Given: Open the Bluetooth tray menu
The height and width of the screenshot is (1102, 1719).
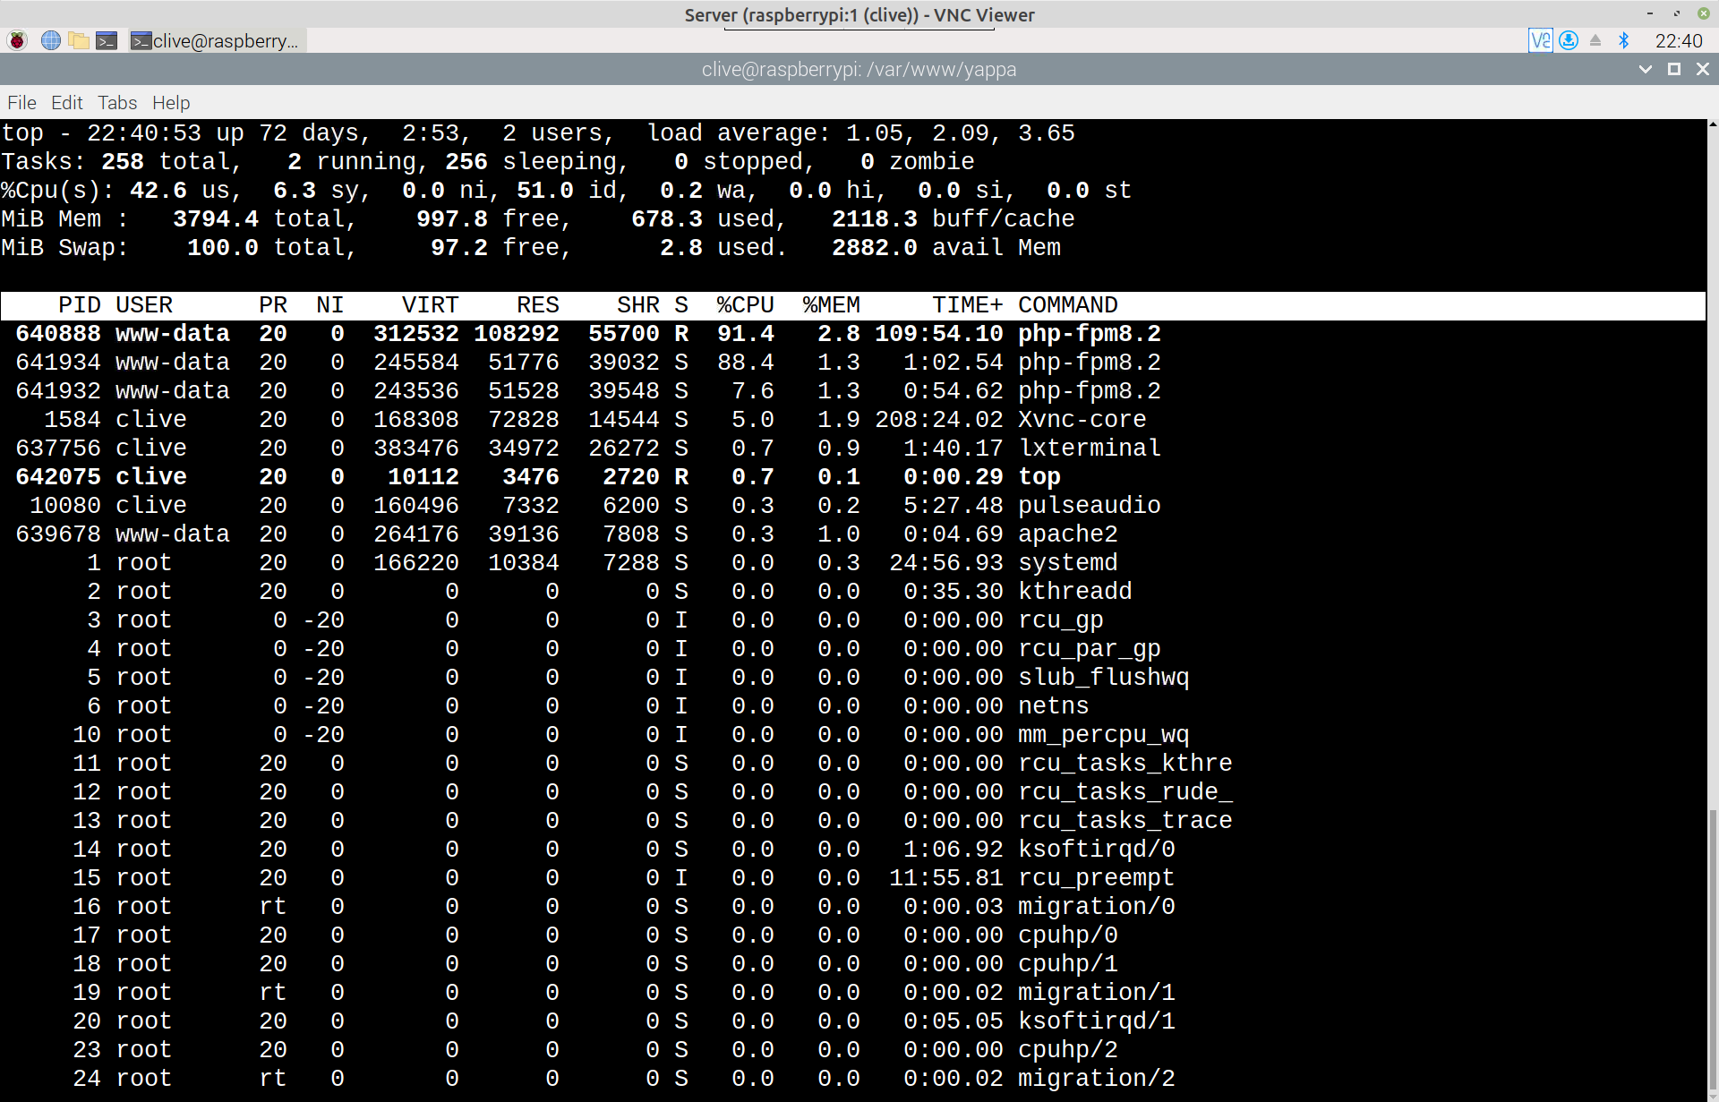Looking at the screenshot, I should (1624, 40).
